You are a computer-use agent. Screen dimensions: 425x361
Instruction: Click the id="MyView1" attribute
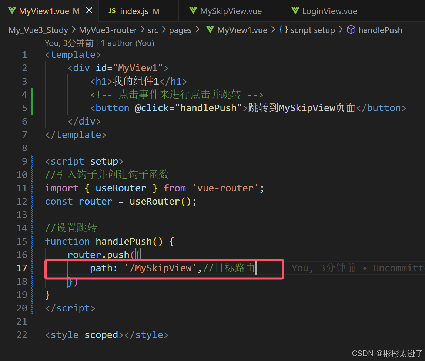[x=129, y=68]
